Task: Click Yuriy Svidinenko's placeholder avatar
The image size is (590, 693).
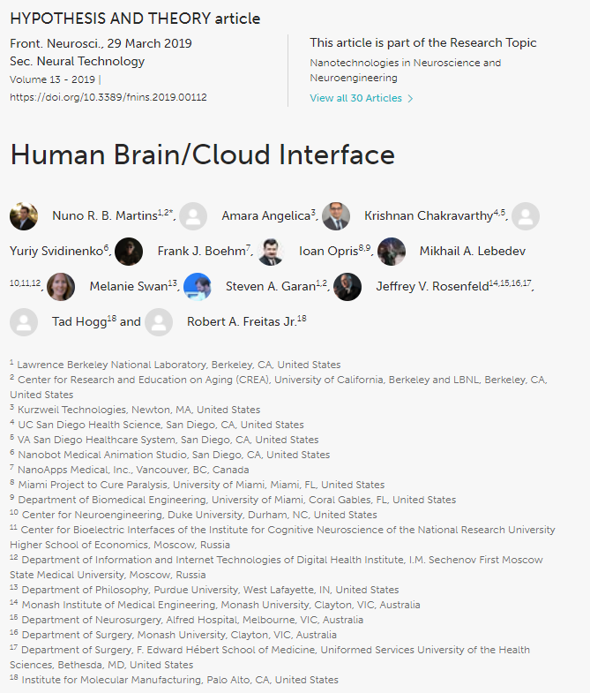Action: coord(526,216)
